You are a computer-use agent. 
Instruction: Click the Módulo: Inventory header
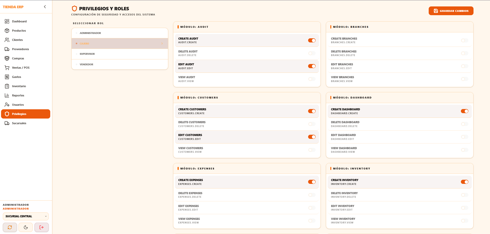tap(400, 168)
